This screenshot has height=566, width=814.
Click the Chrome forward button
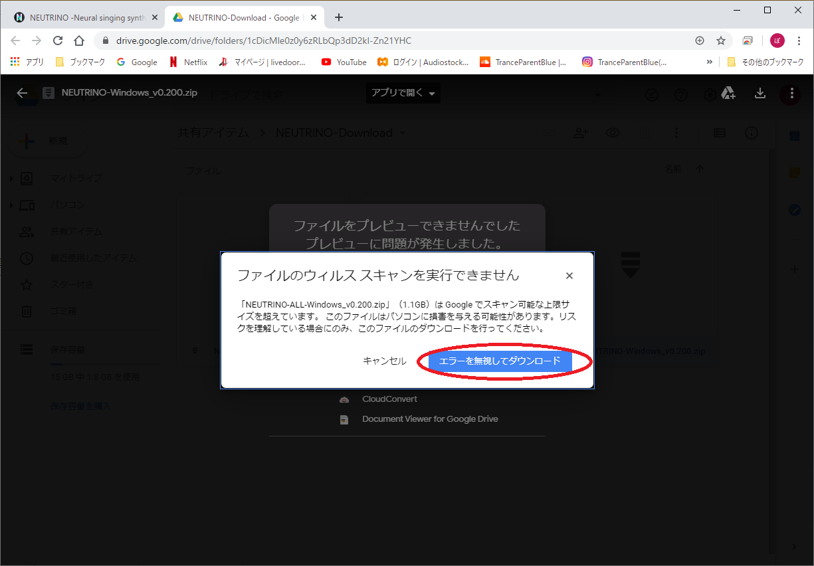pos(37,41)
